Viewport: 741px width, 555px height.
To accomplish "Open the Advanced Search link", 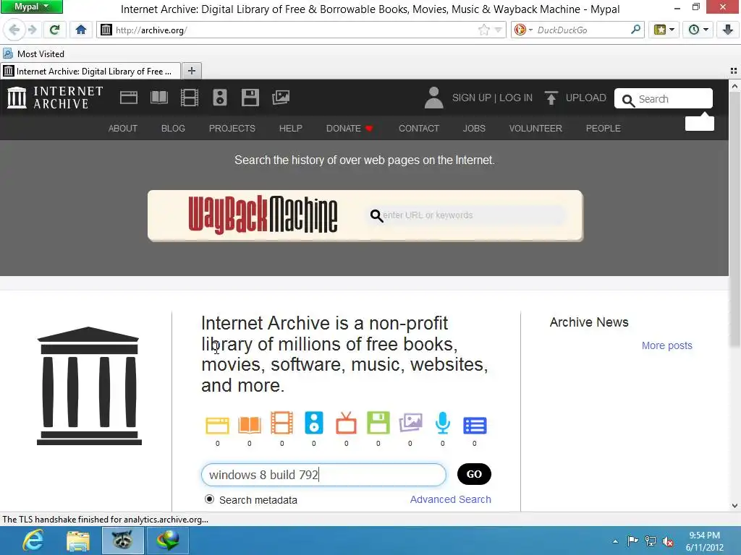I will tap(450, 499).
